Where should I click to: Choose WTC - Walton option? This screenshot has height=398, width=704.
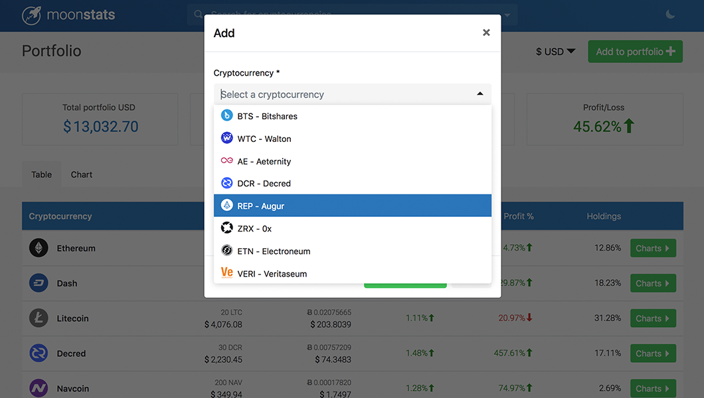(x=353, y=139)
